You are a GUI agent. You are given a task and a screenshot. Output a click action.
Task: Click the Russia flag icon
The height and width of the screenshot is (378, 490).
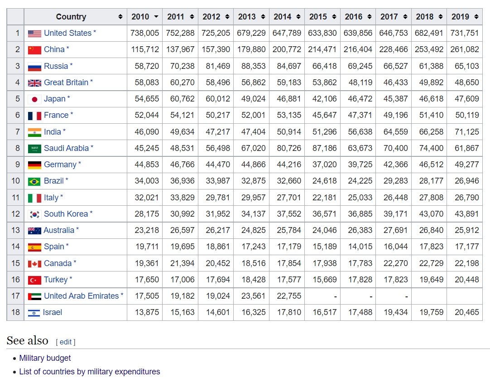pos(34,67)
